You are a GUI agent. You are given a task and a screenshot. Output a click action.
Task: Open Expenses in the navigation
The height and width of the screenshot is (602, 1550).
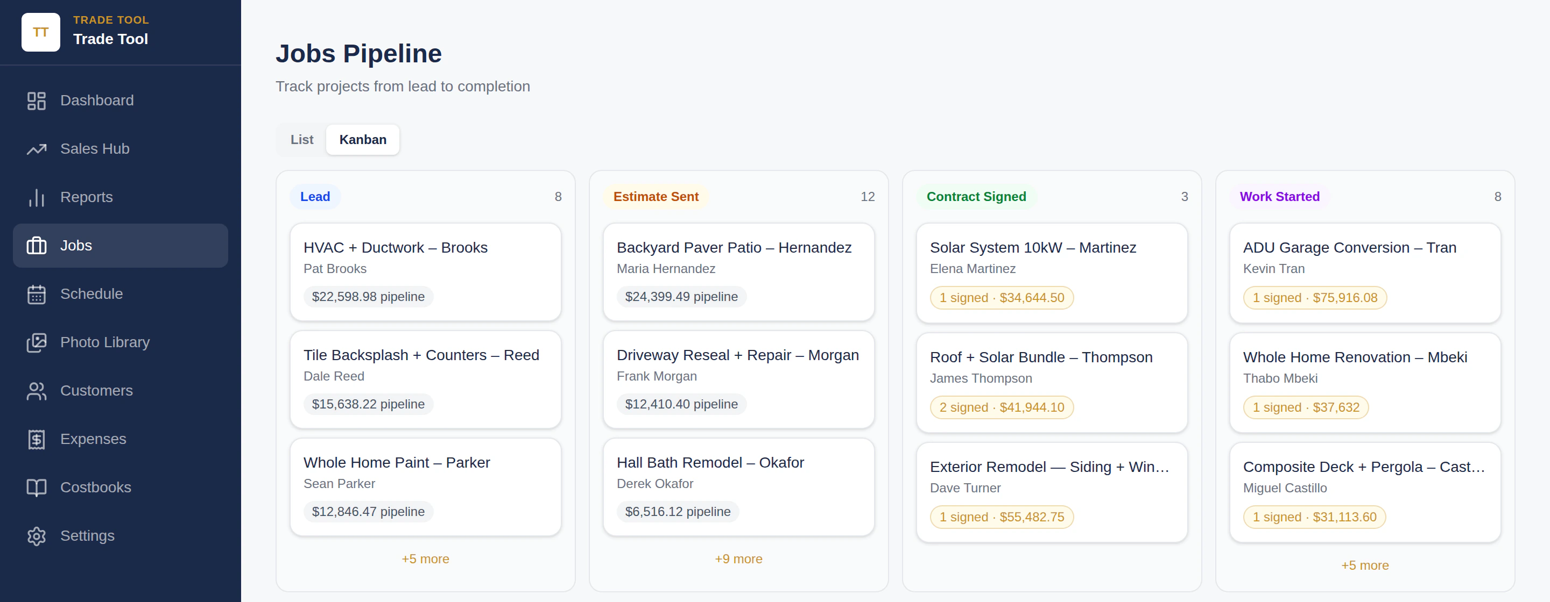(x=121, y=439)
